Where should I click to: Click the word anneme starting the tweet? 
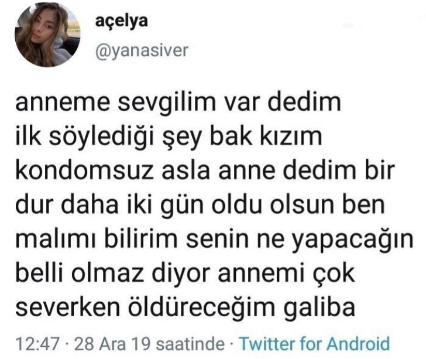point(63,104)
